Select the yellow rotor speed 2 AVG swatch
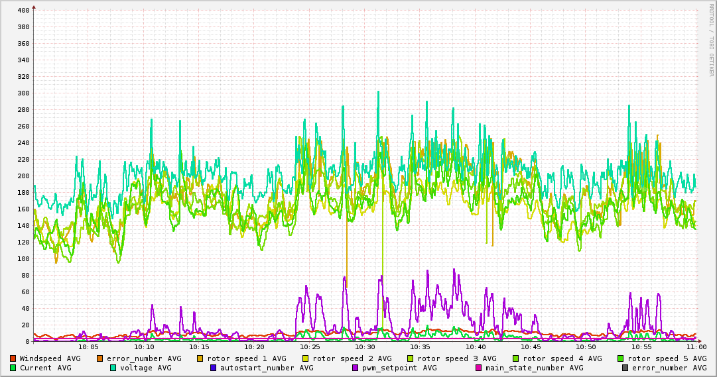The width and height of the screenshot is (717, 377). coord(306,358)
